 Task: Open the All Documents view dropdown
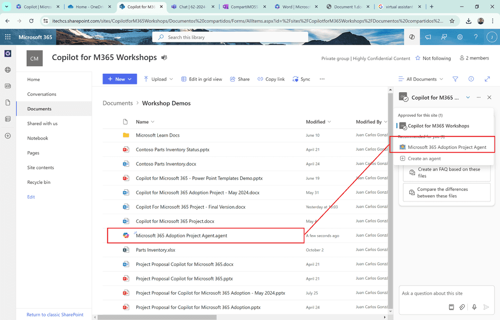(x=421, y=79)
